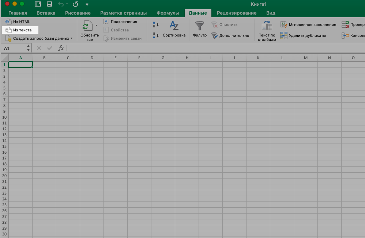Click 'Очистить' clear filter

click(224, 24)
